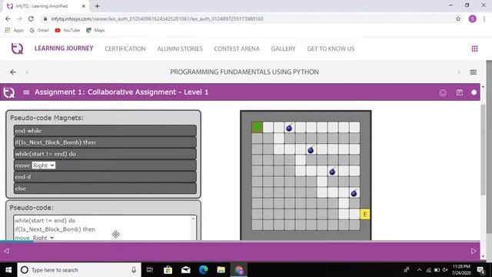Open the YouTube bookmark
Image resolution: width=492 pixels, height=277 pixels.
(x=68, y=30)
